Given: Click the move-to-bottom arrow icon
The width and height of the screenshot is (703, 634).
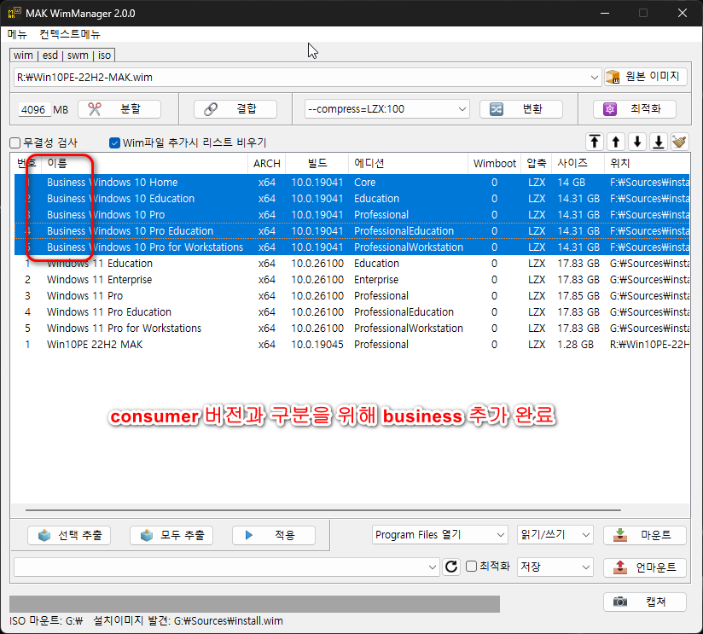Looking at the screenshot, I should coord(659,143).
